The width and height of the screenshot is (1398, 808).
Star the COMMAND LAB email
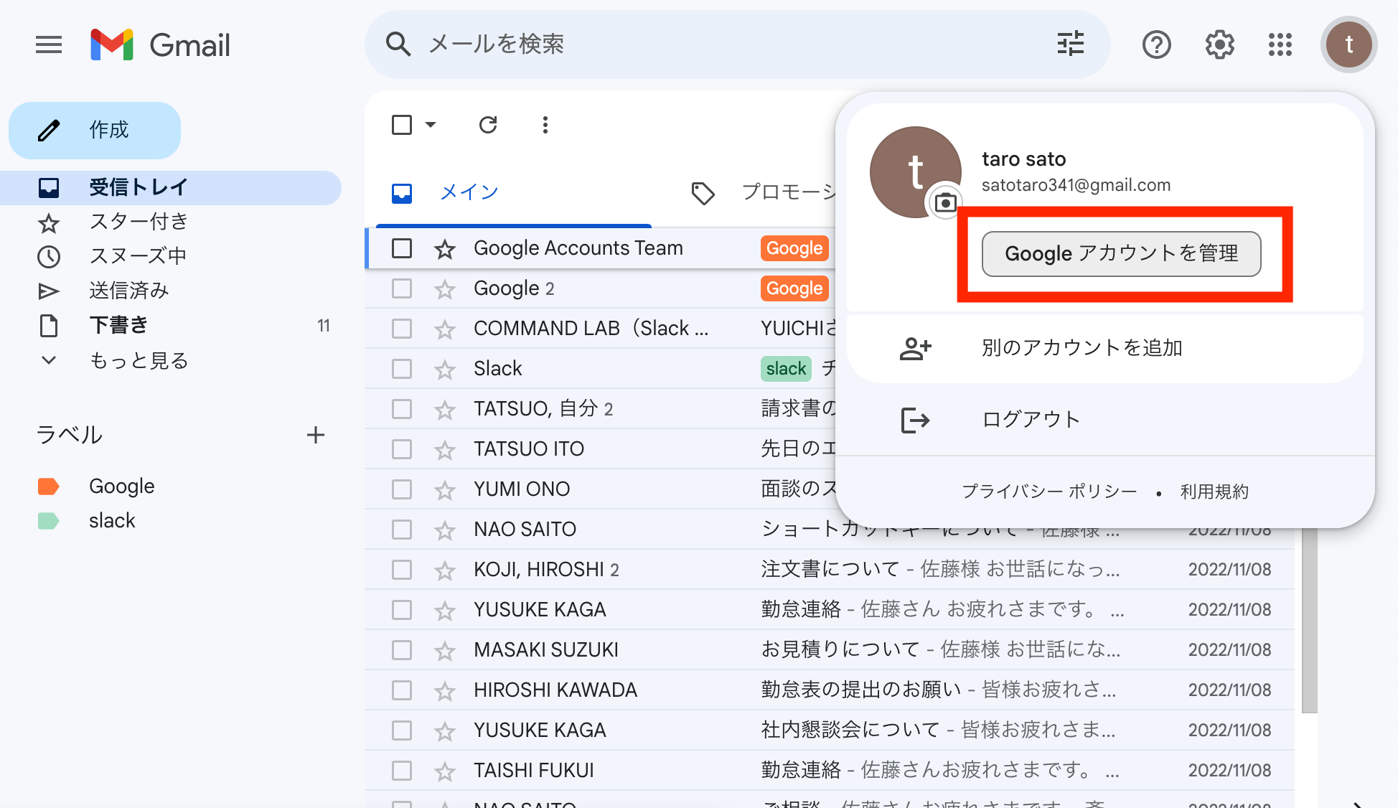click(445, 329)
